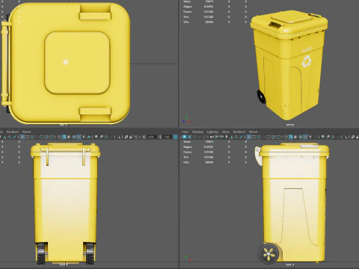Click isolate select icon in front view

coord(118,137)
